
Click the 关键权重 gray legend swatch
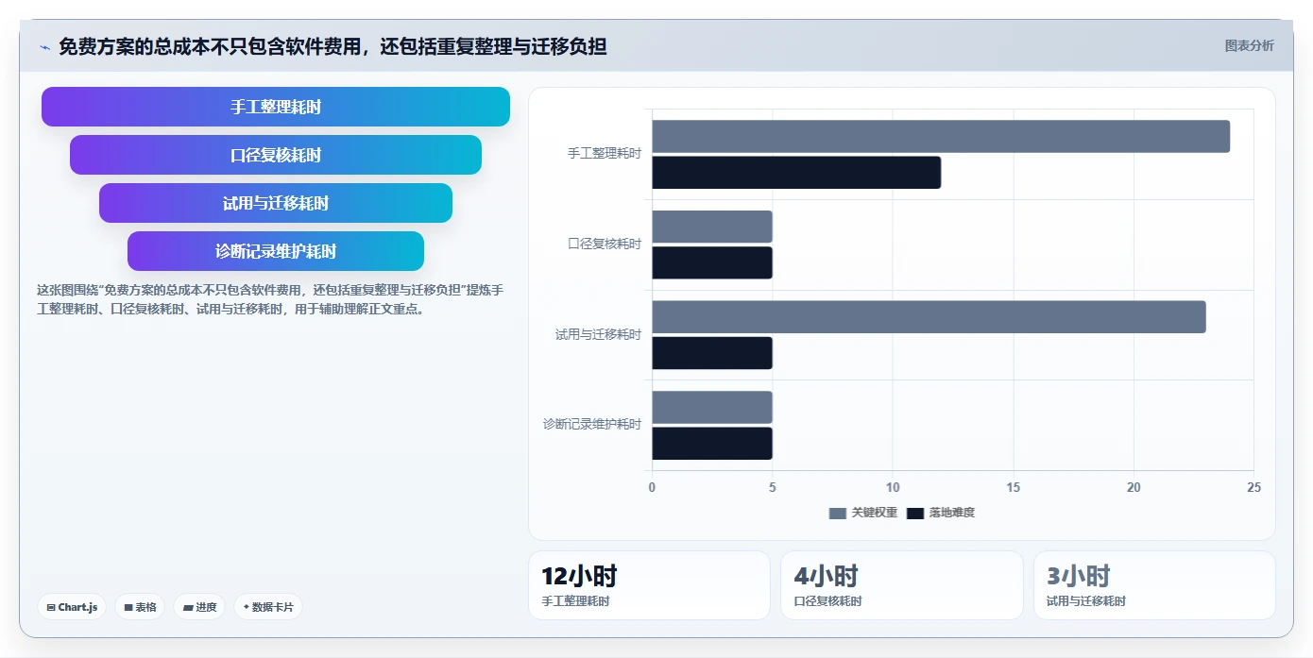point(838,514)
